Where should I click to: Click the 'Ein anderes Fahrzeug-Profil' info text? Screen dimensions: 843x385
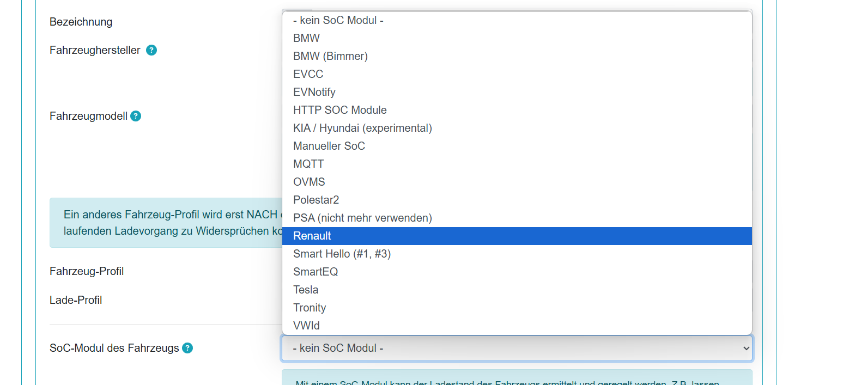click(173, 223)
